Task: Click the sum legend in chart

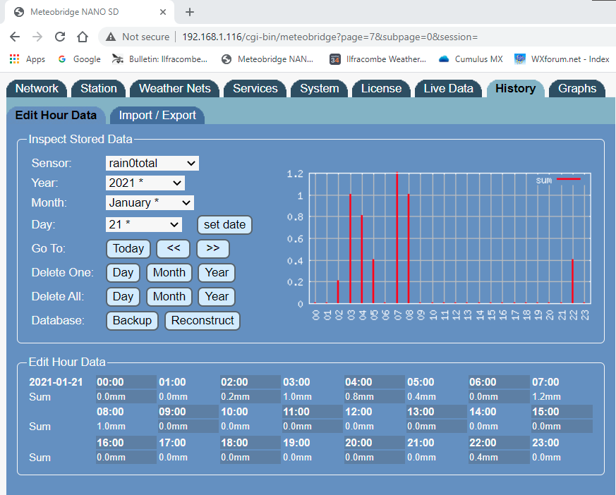Action: pyautogui.click(x=558, y=180)
